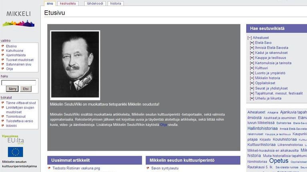Open the Kahvihuone page
The image size is (307, 172).
14,51
